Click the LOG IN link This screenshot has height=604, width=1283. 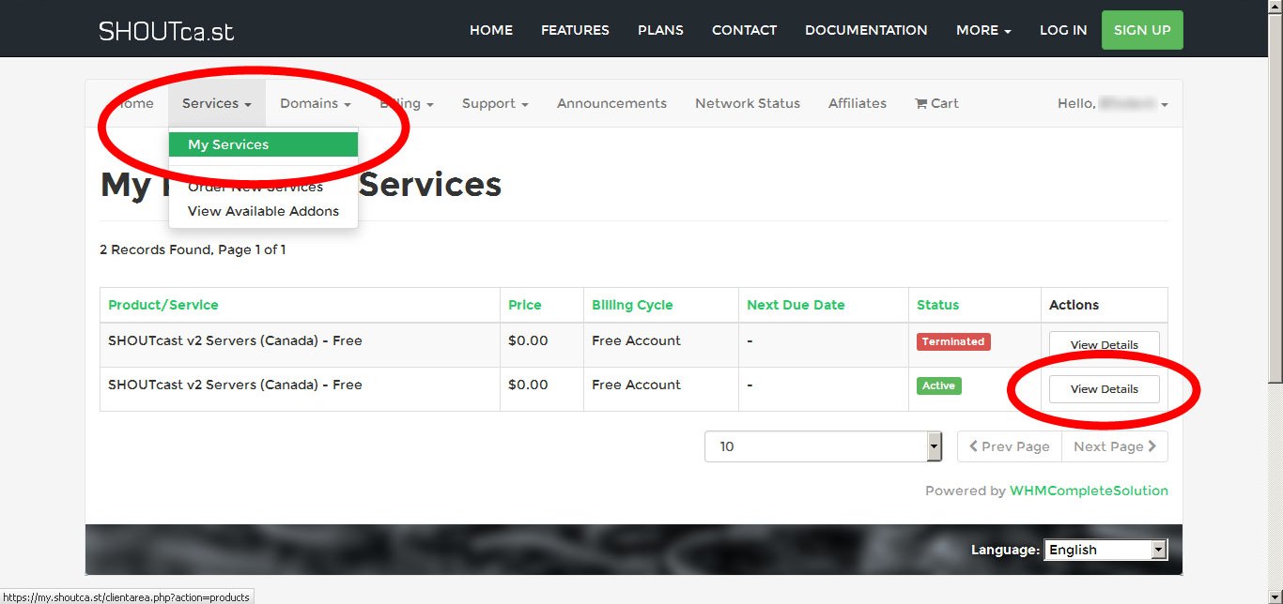1063,30
